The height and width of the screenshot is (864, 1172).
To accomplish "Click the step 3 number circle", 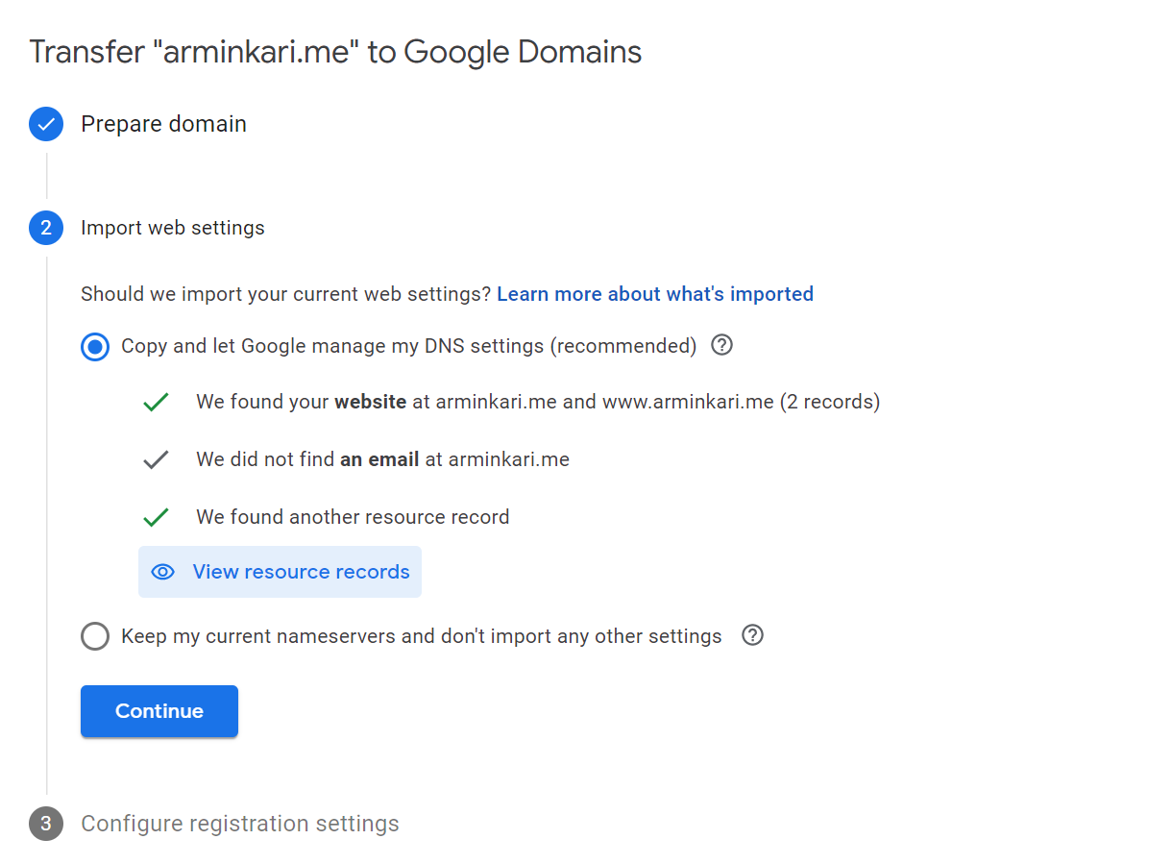I will 46,824.
